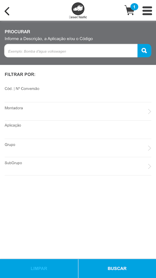
Task: Click the blue magnifier search button
Action: 144,51
